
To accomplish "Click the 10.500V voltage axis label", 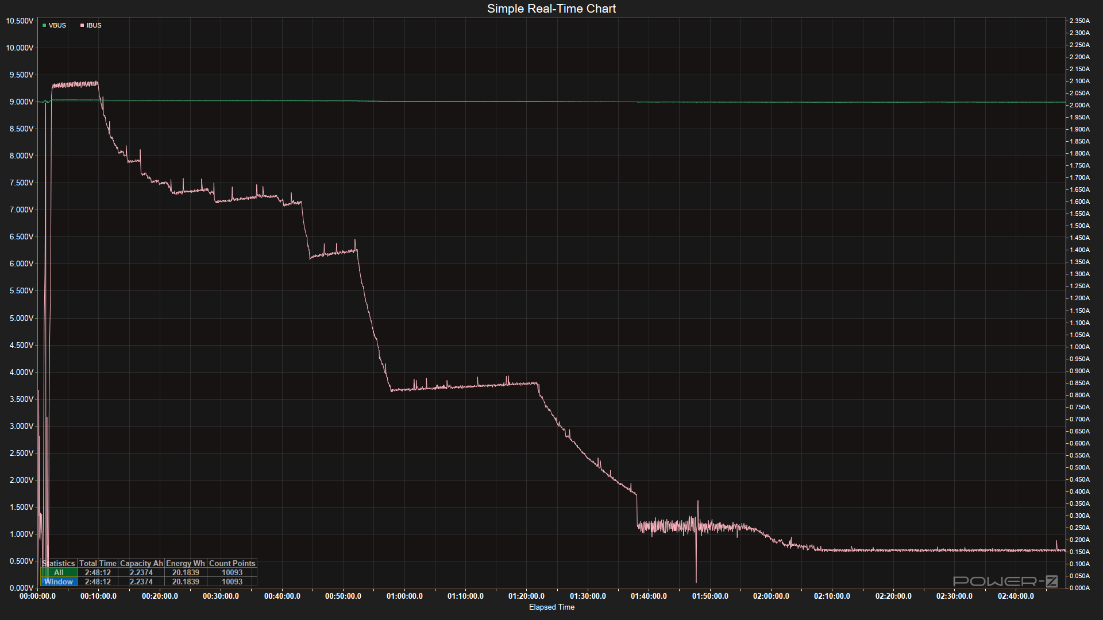I will [20, 21].
